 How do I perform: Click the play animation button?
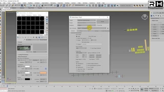click(x=134, y=89)
